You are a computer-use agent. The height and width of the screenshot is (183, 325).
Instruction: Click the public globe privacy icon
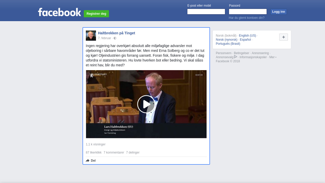click(x=115, y=38)
